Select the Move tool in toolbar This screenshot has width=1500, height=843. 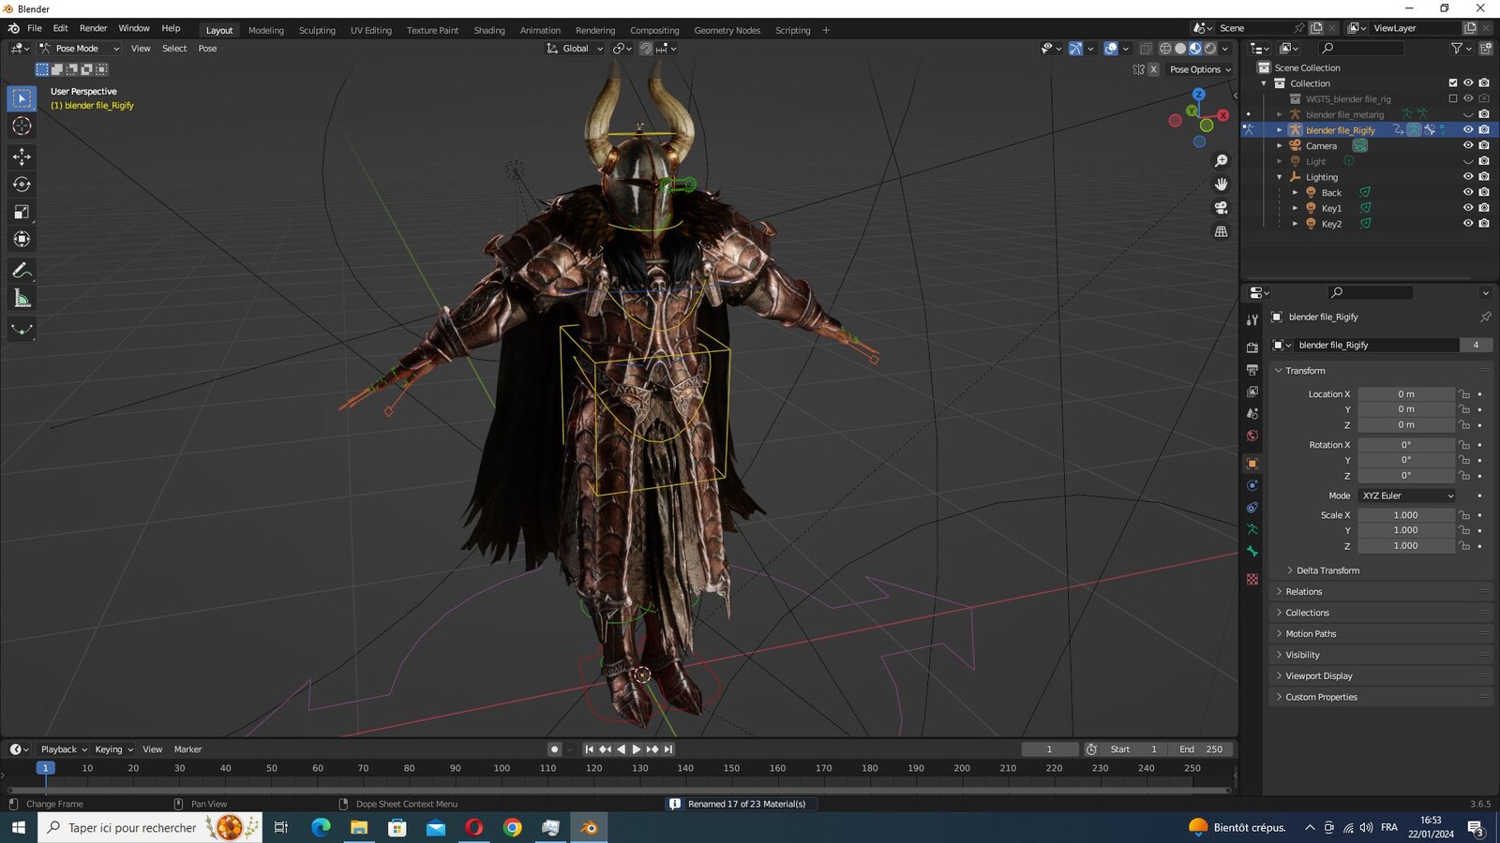click(x=22, y=156)
